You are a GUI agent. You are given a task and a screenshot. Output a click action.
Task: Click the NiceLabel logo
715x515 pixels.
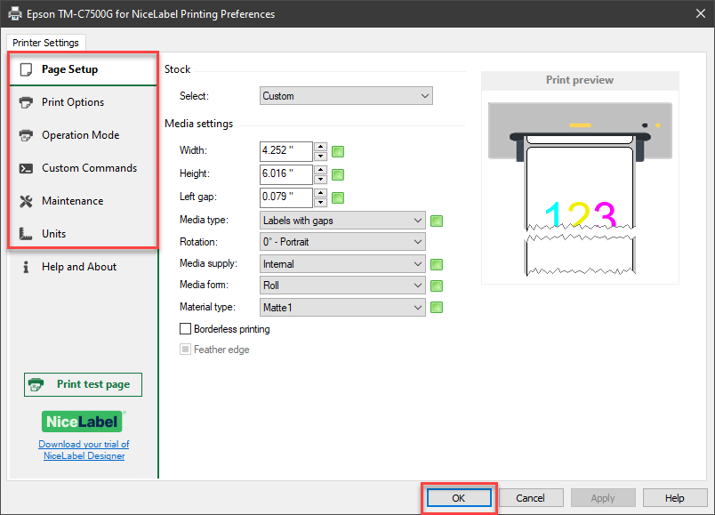83,421
